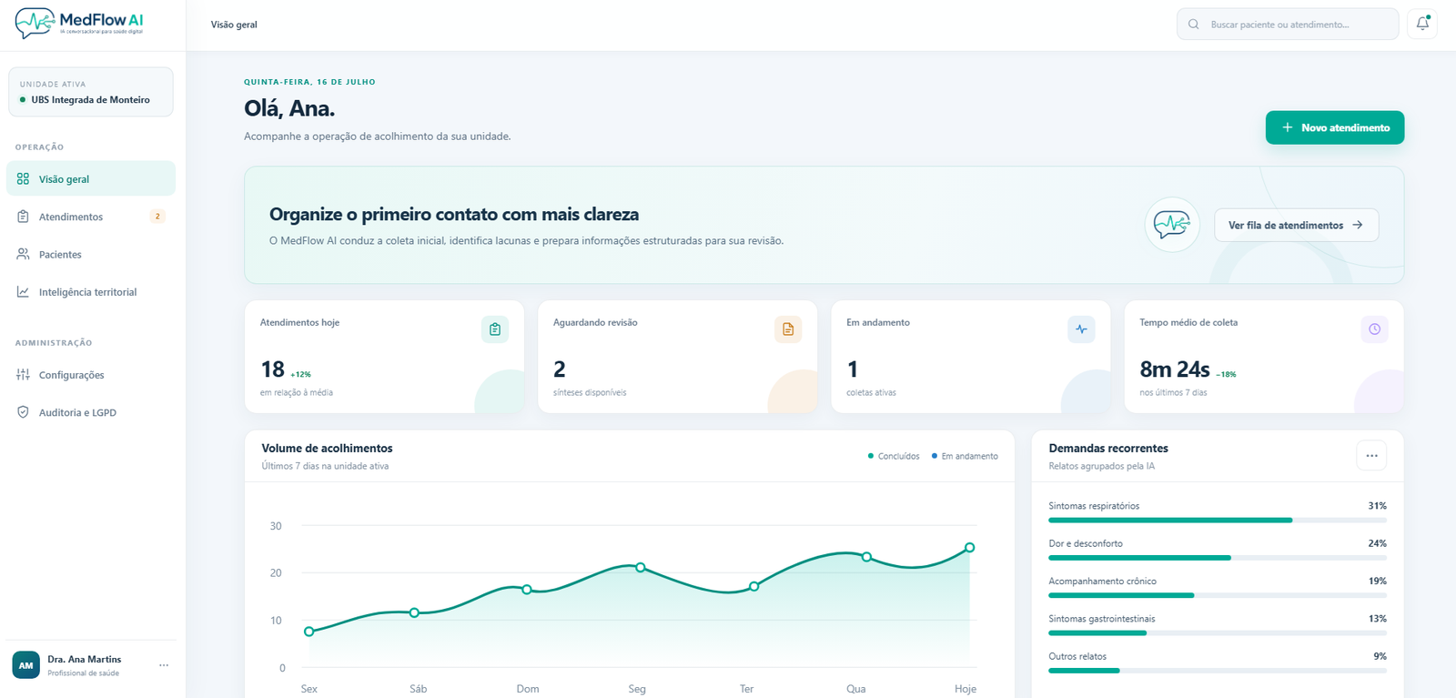This screenshot has height=698, width=1456.
Task: Click Ver fila de atendimentos button
Action: [1296, 225]
